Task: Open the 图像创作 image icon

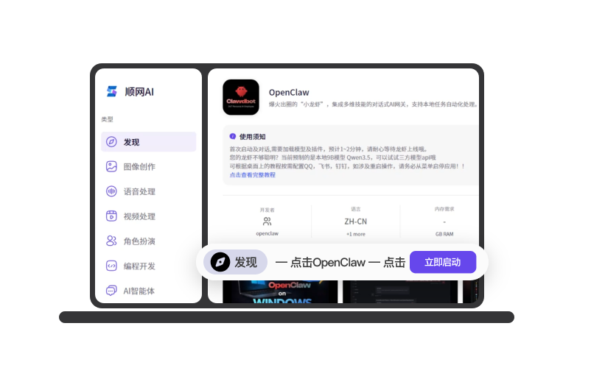Action: tap(111, 166)
